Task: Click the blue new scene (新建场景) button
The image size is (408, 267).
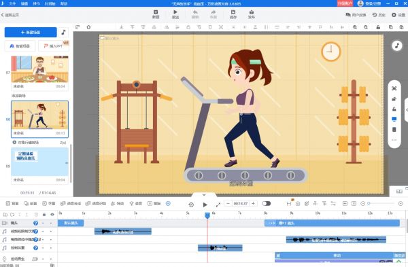Action: point(31,32)
